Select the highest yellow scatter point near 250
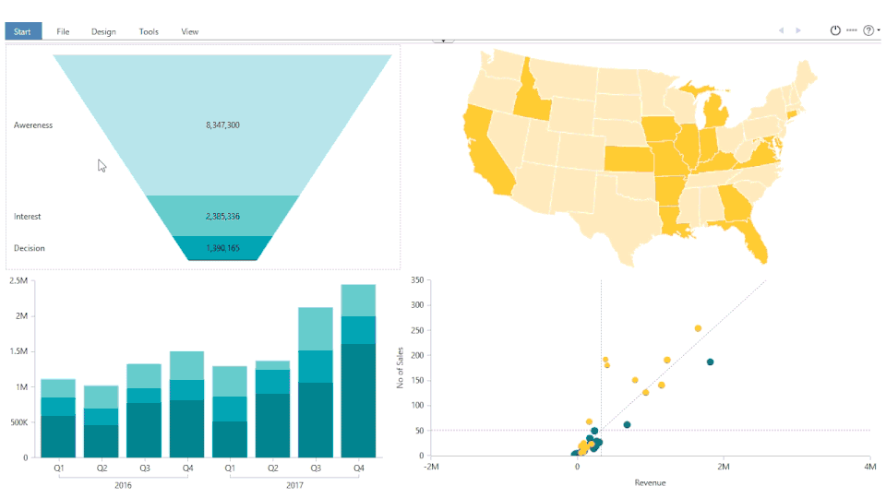886x498 pixels. 698,328
